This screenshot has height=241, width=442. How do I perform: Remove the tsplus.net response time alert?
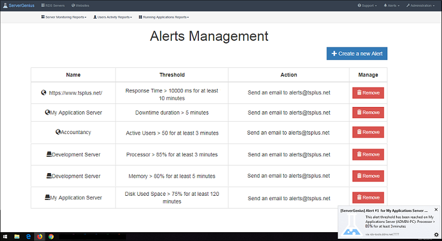(368, 93)
